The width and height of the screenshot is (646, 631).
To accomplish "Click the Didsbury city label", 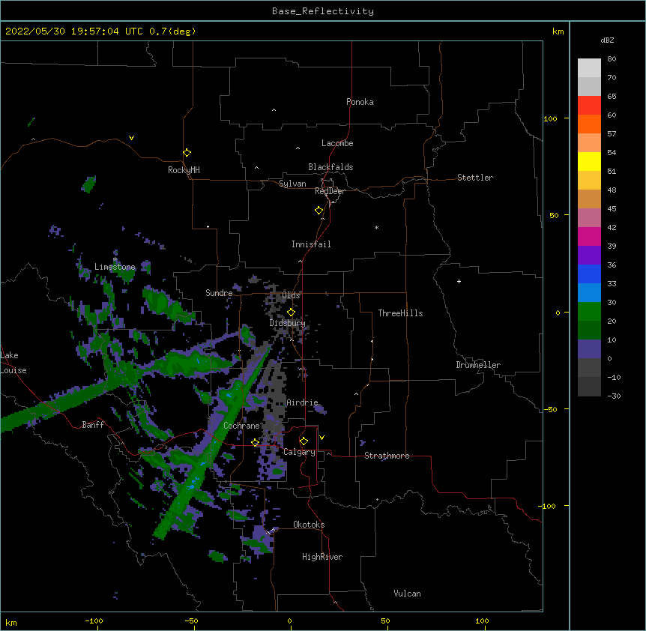I will point(287,323).
